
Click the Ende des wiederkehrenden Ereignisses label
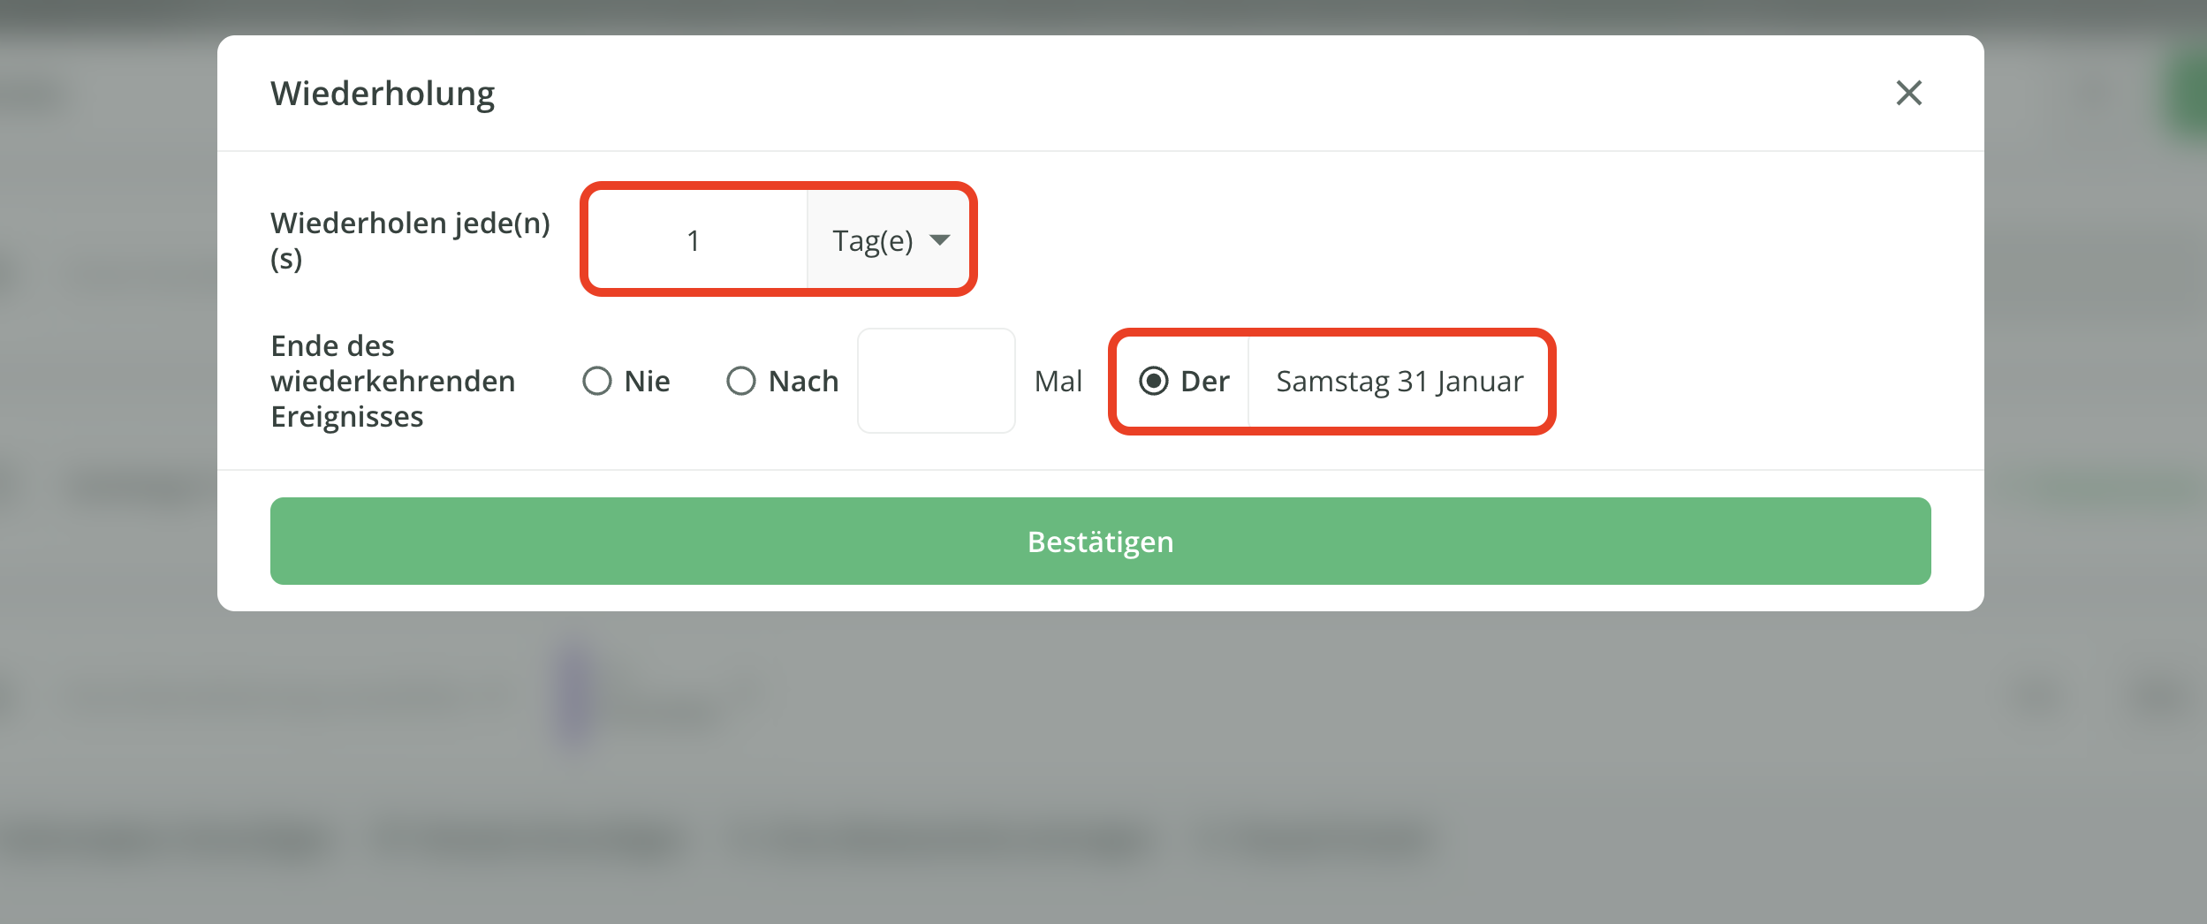click(393, 381)
